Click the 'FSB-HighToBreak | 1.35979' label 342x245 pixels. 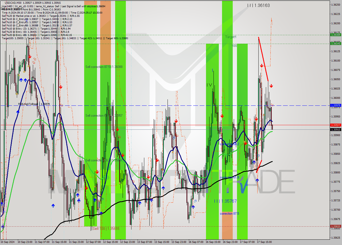pos(34,104)
